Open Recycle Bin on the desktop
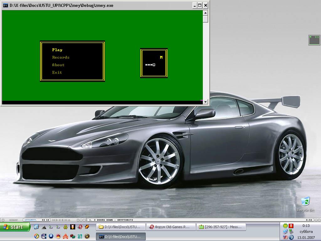The image size is (321, 241). [305, 202]
